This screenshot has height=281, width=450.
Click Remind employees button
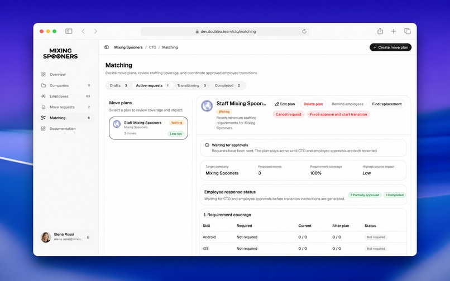click(347, 104)
